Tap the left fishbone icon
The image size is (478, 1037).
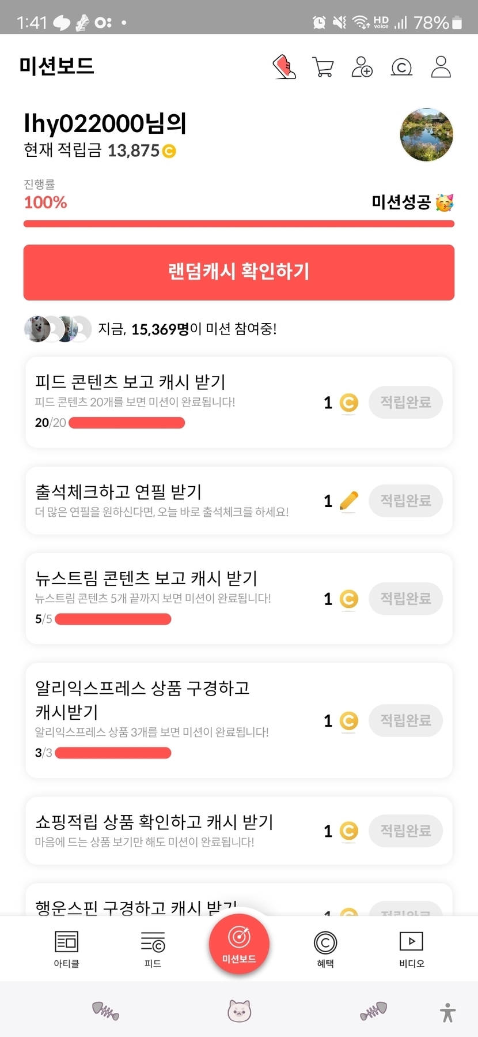pyautogui.click(x=106, y=1011)
